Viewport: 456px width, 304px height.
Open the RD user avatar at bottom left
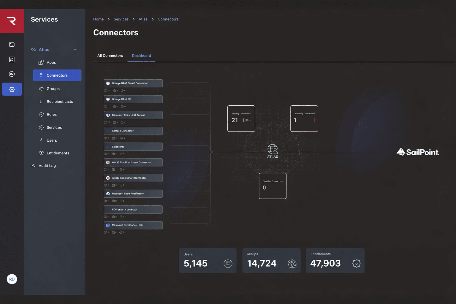click(12, 279)
